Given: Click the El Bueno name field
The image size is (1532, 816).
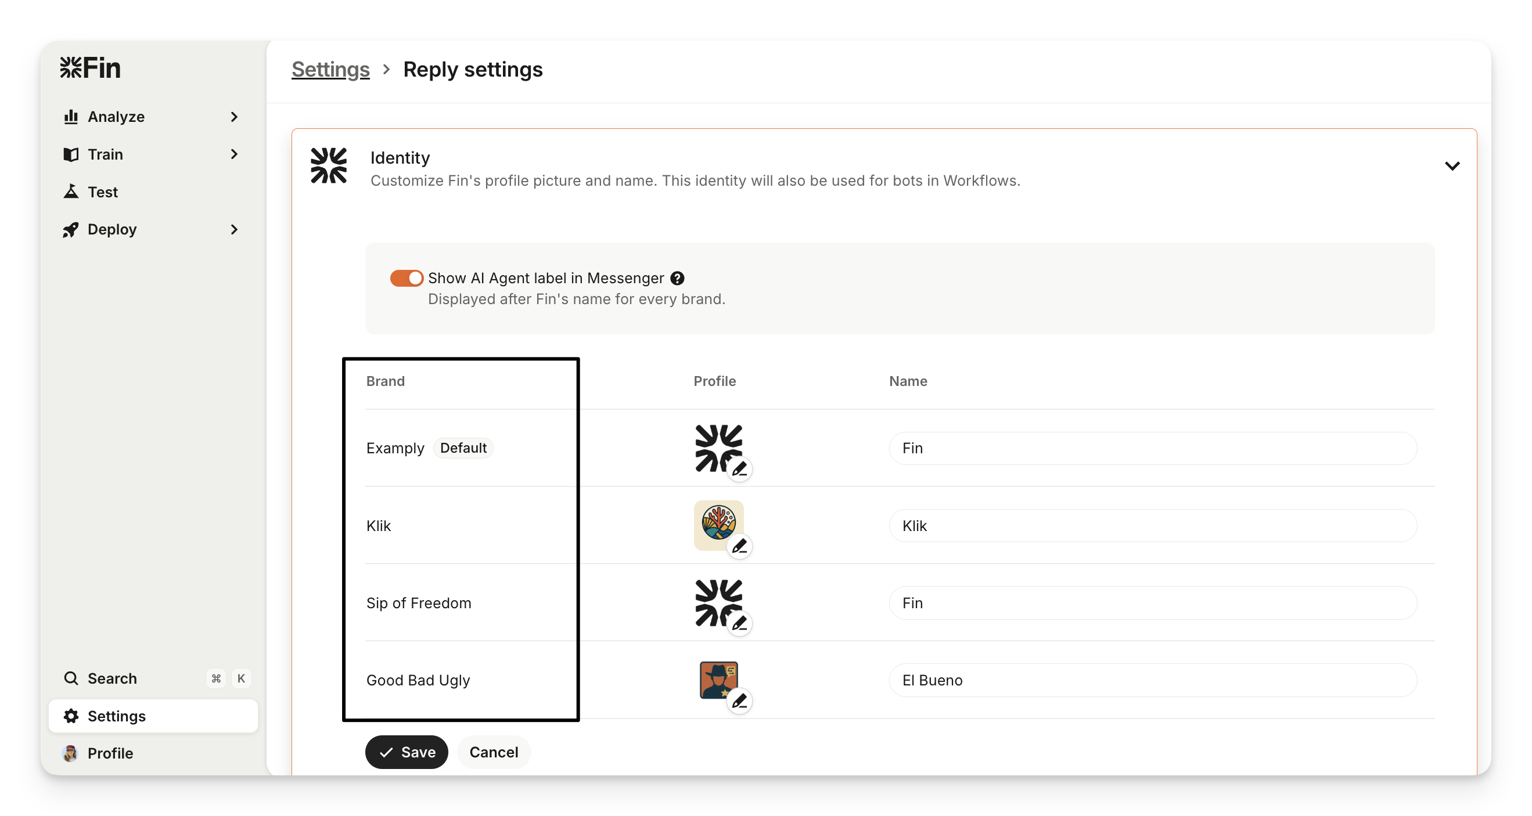Looking at the screenshot, I should click(1152, 680).
